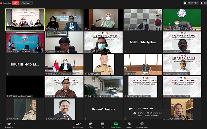Select the Brunei1 Justina name tile

click(103, 109)
